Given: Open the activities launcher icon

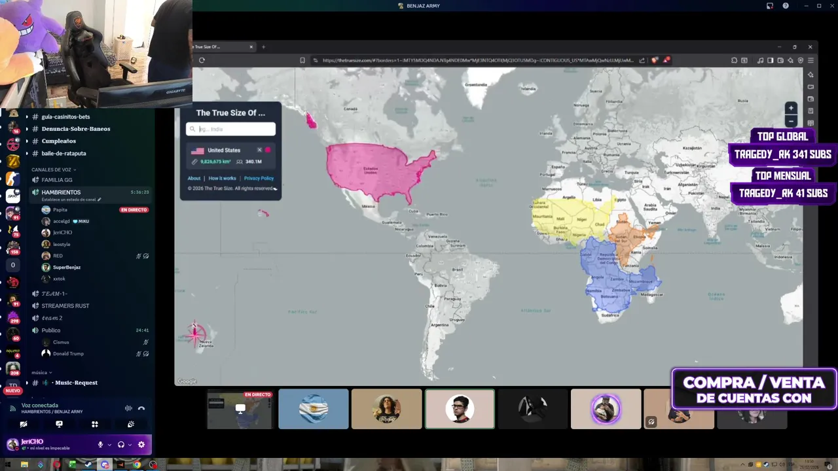Looking at the screenshot, I should pyautogui.click(x=95, y=424).
